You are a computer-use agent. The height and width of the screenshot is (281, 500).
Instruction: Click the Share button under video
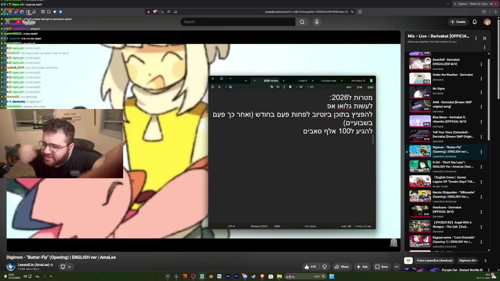[341, 267]
